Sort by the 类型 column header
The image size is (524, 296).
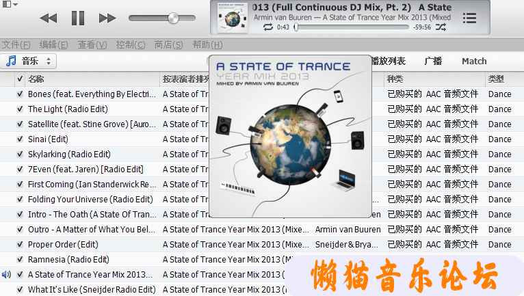[496, 79]
